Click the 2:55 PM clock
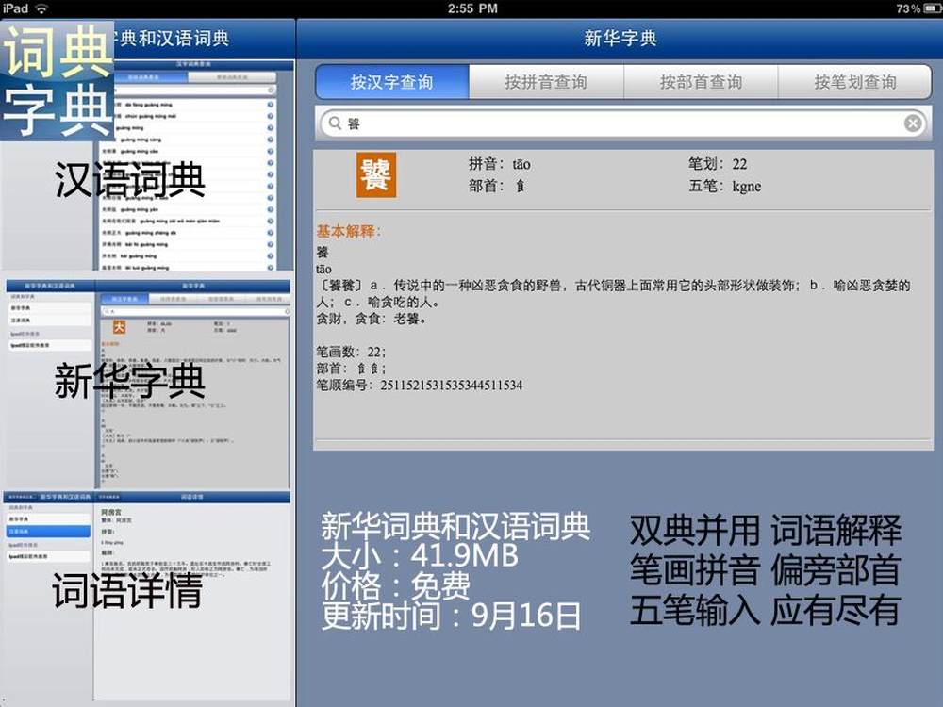Screen dimensions: 943x707 [x=472, y=8]
